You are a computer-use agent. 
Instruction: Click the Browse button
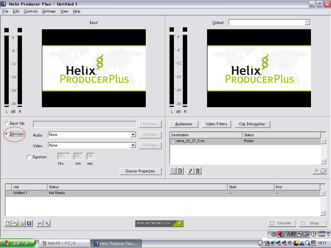150,124
